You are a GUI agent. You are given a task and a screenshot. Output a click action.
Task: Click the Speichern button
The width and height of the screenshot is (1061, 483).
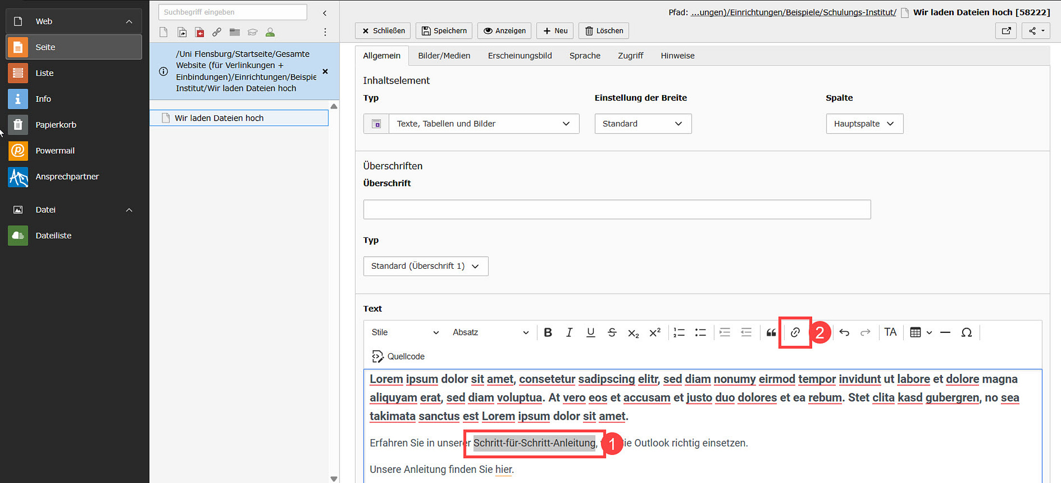(444, 31)
